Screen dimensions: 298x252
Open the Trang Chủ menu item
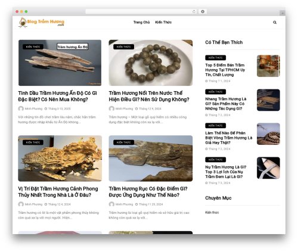[141, 22]
